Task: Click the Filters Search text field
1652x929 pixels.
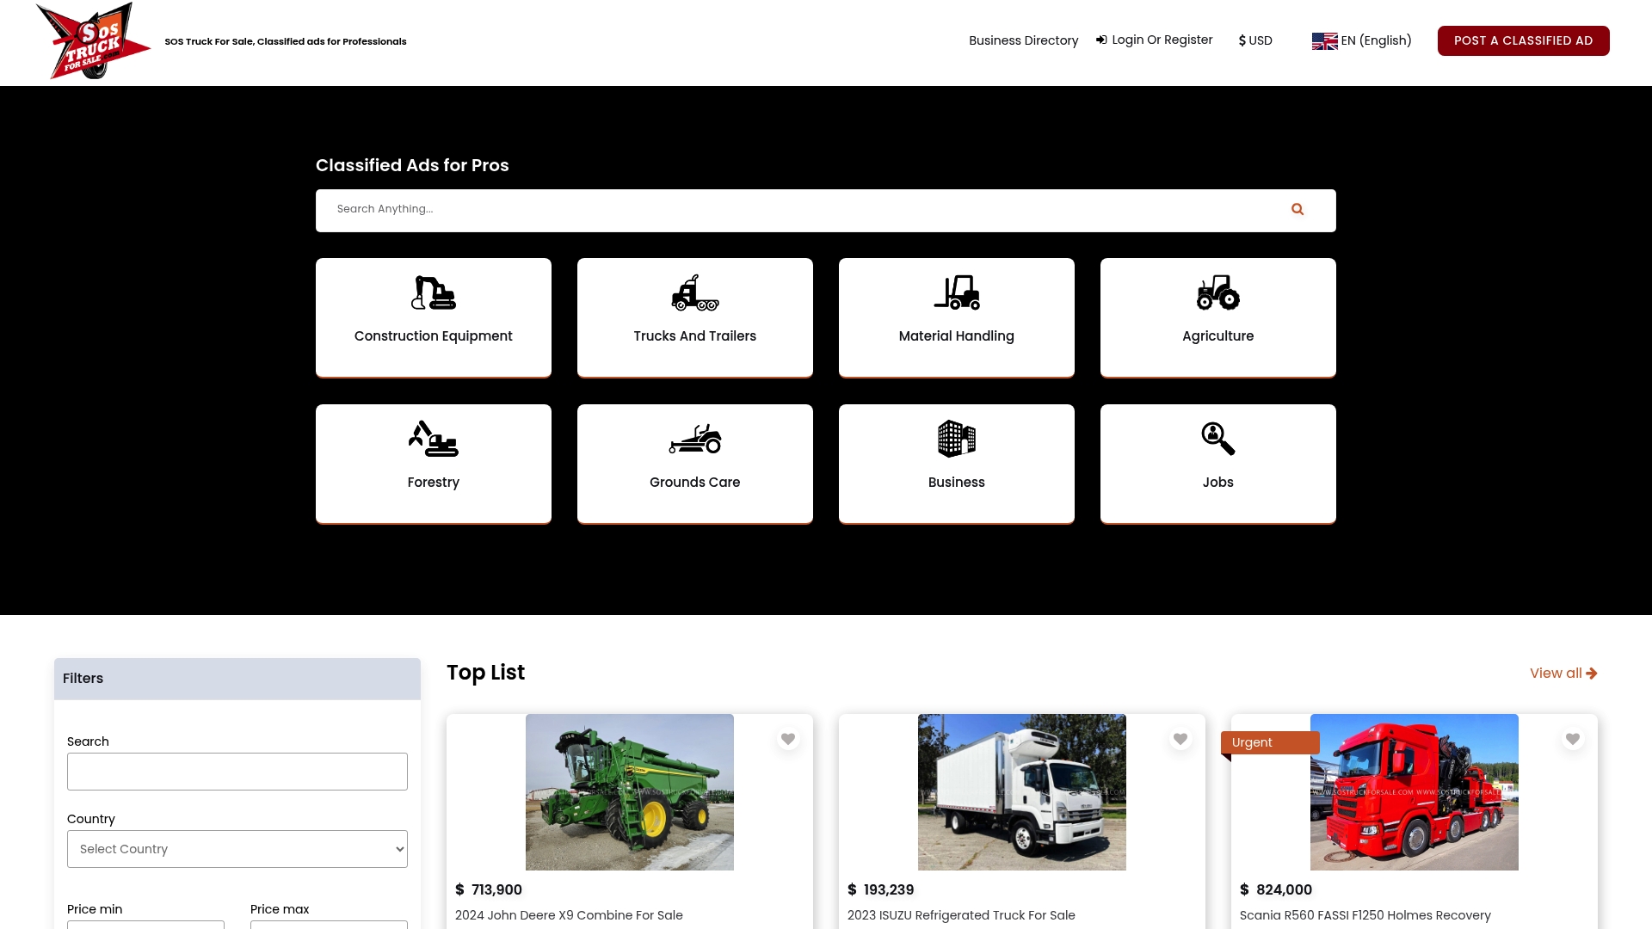Action: coord(237,772)
